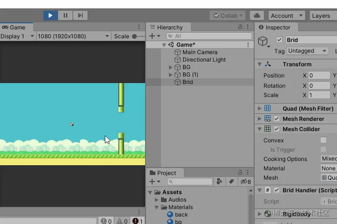The width and height of the screenshot is (337, 224).
Task: Switch to the Game tab
Action: 16,28
